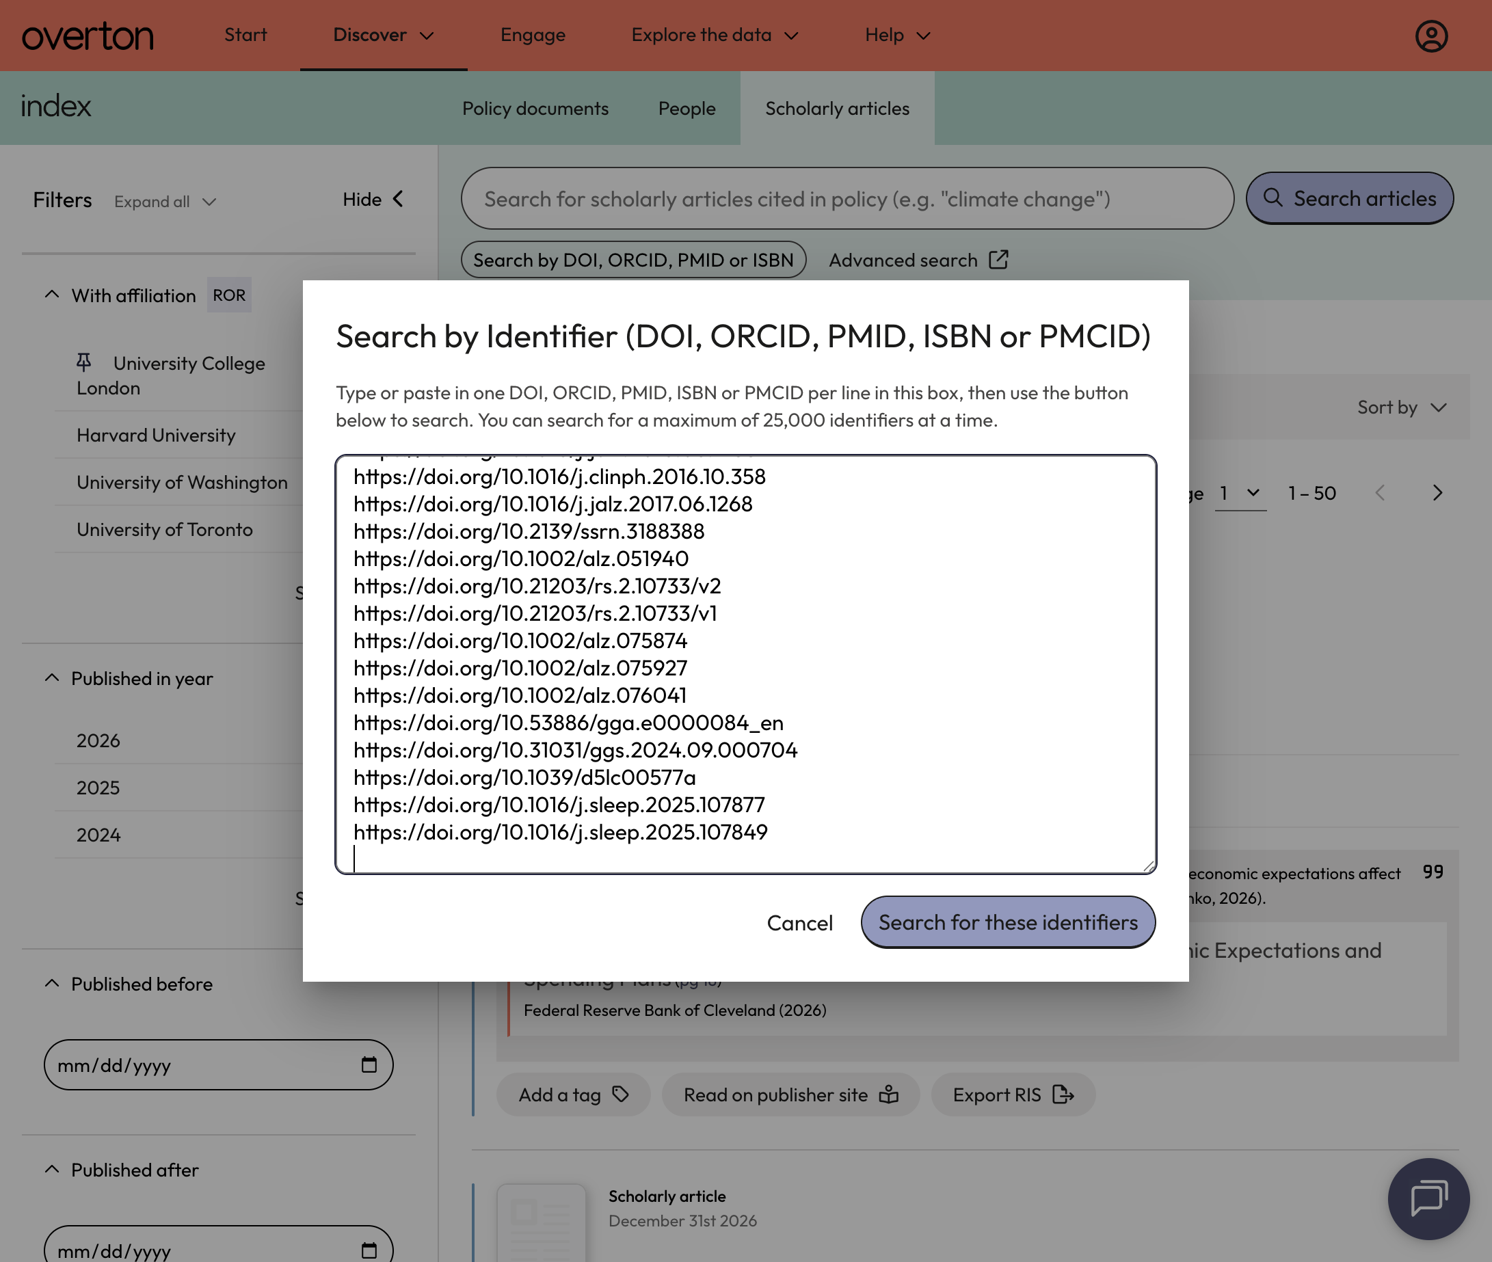The width and height of the screenshot is (1492, 1262).
Task: Collapse the Published in year filter
Action: click(x=51, y=677)
